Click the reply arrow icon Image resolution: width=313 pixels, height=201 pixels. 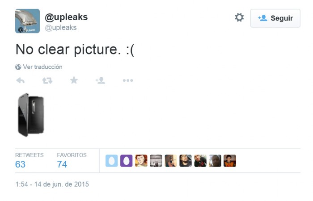click(x=21, y=80)
